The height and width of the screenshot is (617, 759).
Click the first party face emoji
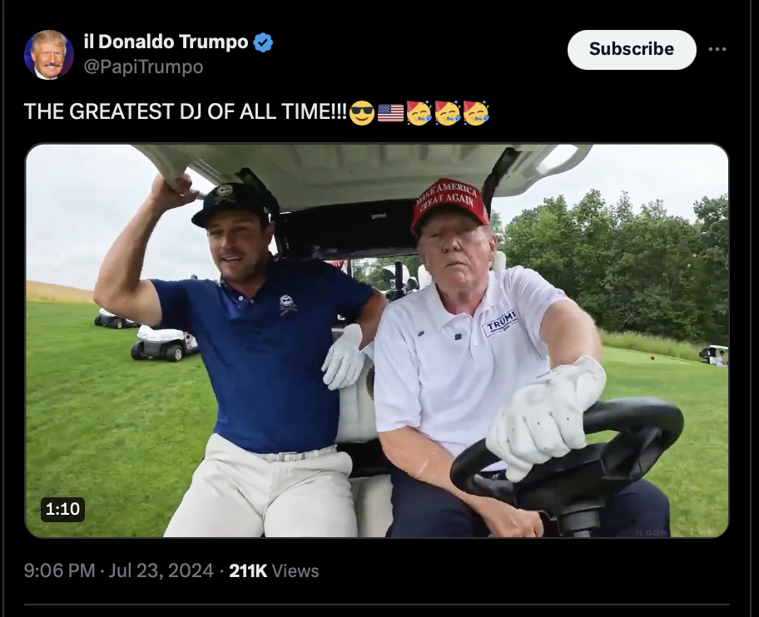tap(419, 112)
